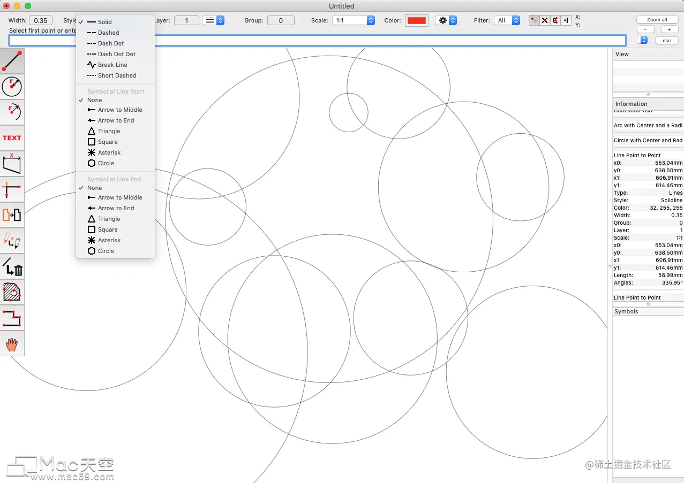Select Circle with Center and Rad entry
Screen dimensions: 684x483
click(648, 141)
